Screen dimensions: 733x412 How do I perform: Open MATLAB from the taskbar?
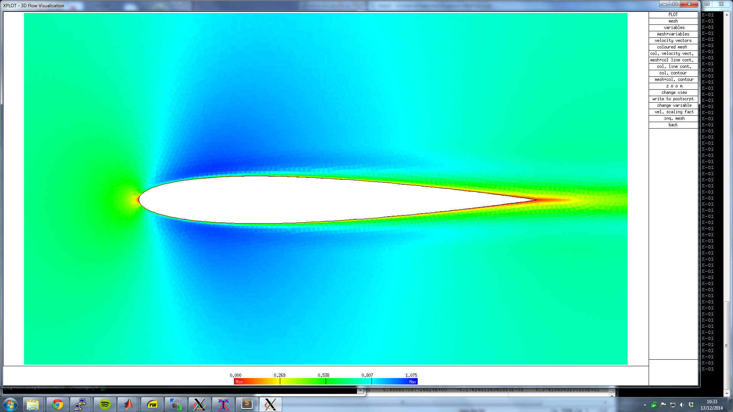(x=128, y=404)
